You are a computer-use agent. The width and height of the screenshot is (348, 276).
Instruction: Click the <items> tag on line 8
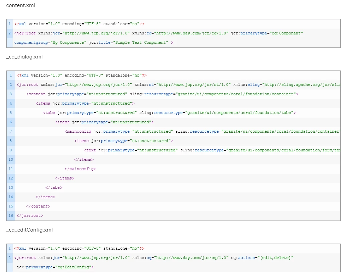[x=124, y=141]
